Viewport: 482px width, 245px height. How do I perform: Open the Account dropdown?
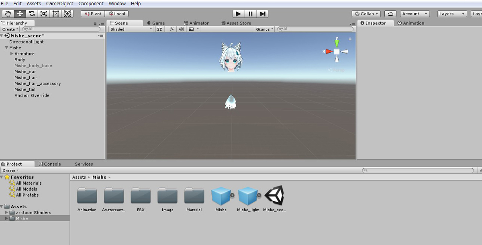point(415,14)
